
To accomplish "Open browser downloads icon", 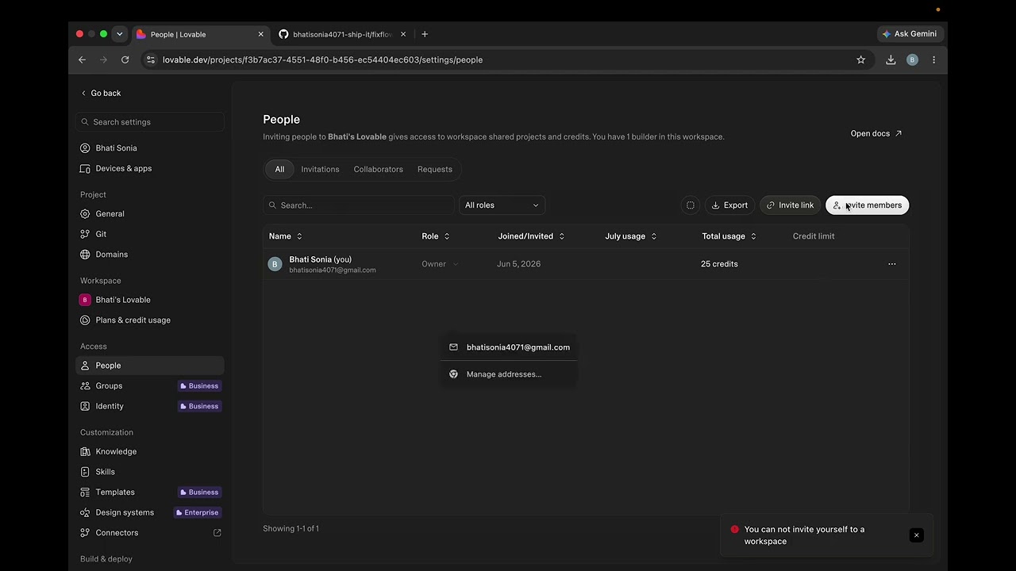I will click(x=891, y=59).
